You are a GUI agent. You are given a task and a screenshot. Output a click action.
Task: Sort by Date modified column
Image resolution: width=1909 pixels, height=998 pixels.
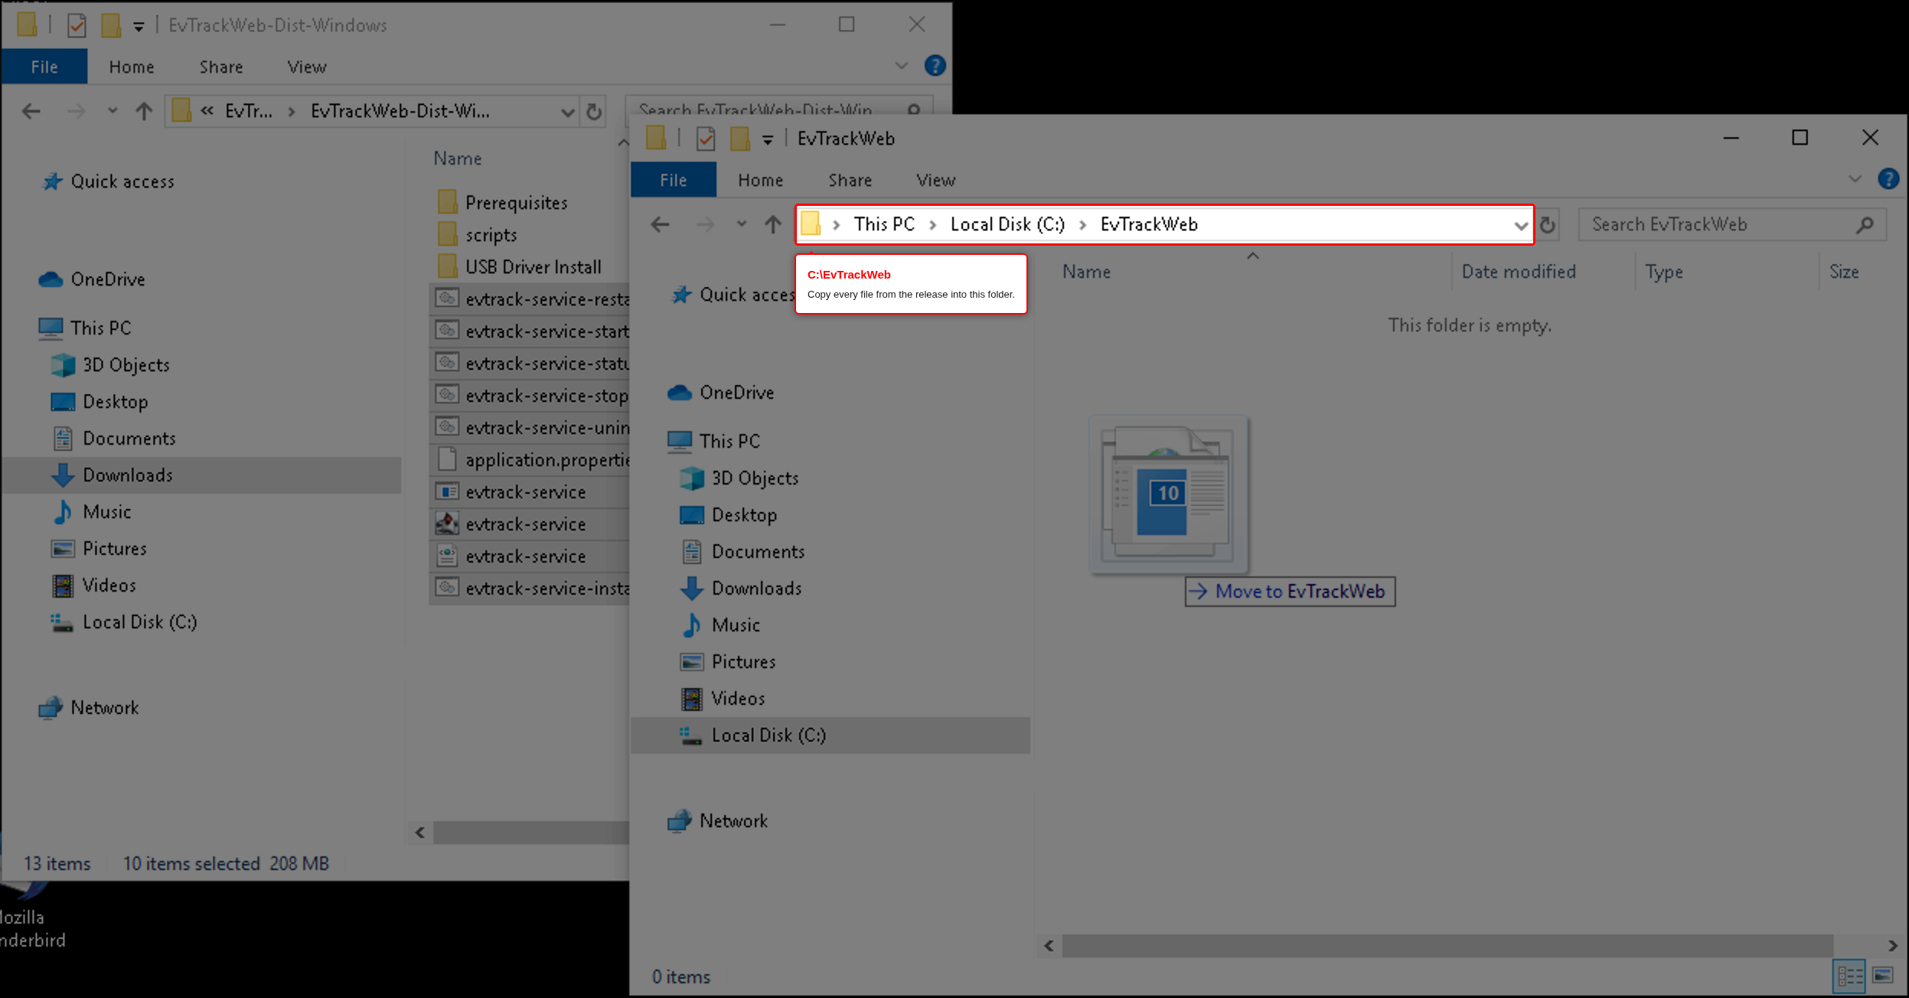(1519, 272)
